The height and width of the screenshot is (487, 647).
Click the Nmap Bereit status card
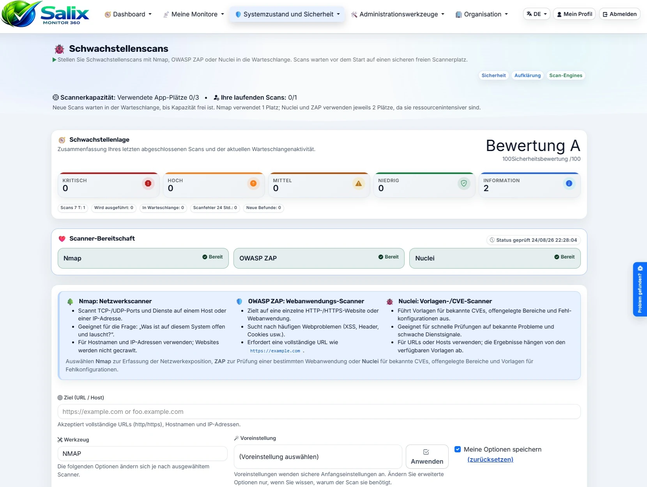click(x=143, y=258)
